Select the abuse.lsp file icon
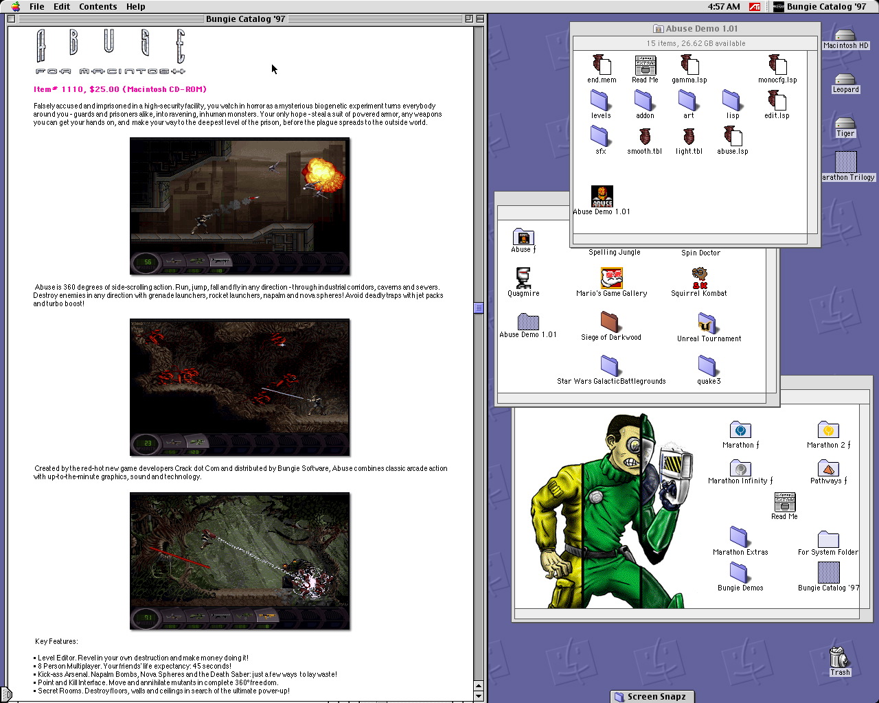Viewport: 879px width, 703px height. pos(733,136)
